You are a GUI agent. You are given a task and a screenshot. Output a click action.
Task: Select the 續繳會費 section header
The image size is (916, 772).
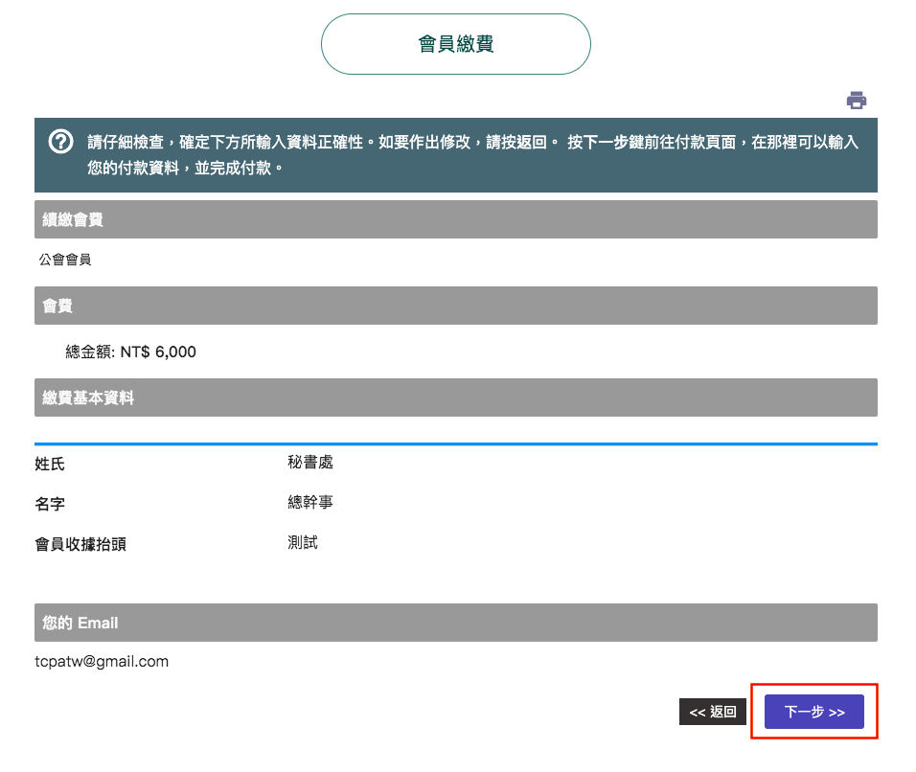(456, 219)
